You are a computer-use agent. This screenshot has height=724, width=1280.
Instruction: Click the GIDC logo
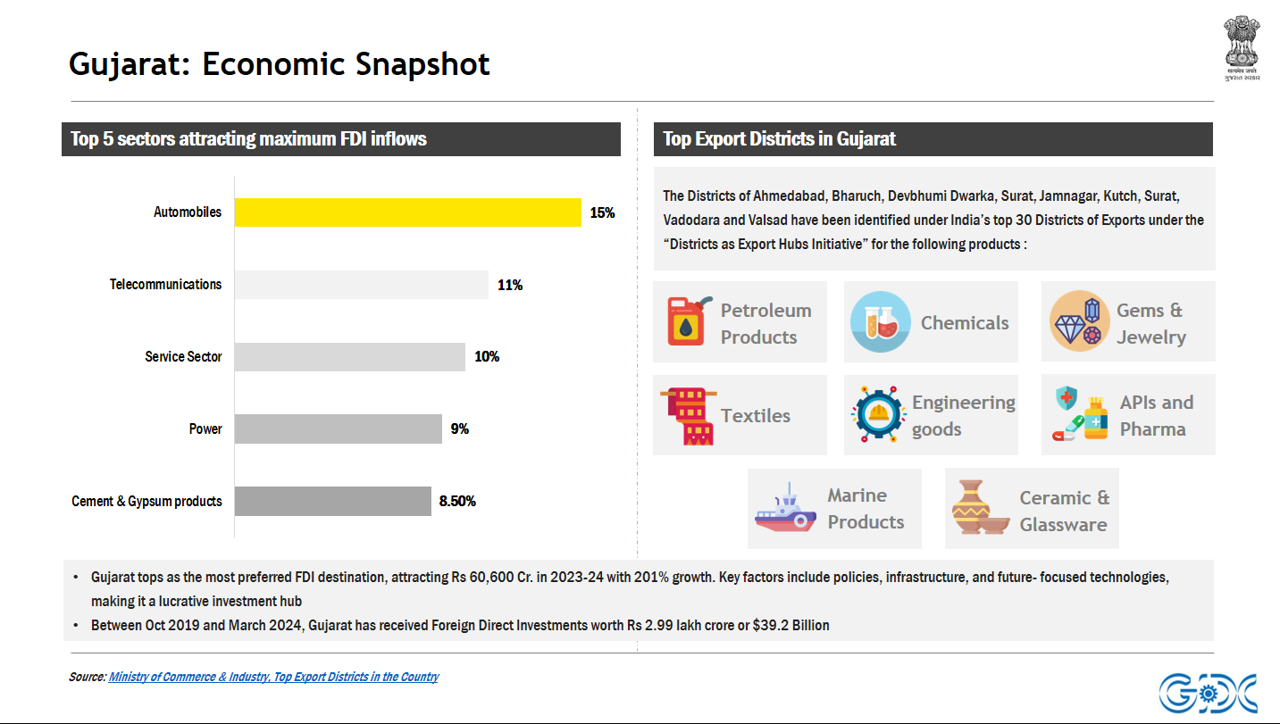1209,694
